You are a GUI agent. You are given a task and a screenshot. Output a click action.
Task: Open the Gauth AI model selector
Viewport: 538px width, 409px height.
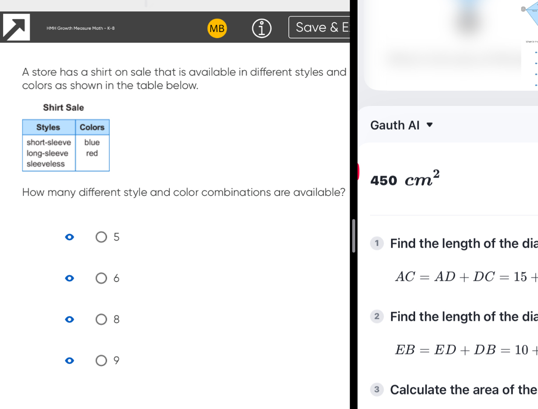(402, 125)
